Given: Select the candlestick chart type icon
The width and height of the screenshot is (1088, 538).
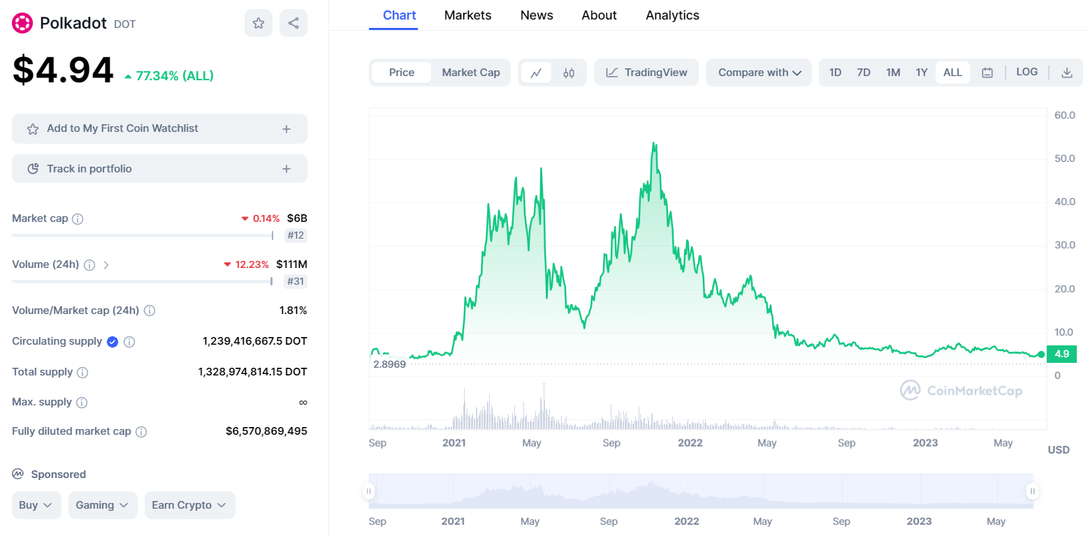Looking at the screenshot, I should click(x=569, y=73).
